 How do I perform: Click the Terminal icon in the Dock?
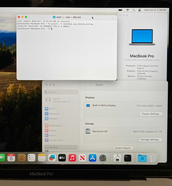(128, 158)
